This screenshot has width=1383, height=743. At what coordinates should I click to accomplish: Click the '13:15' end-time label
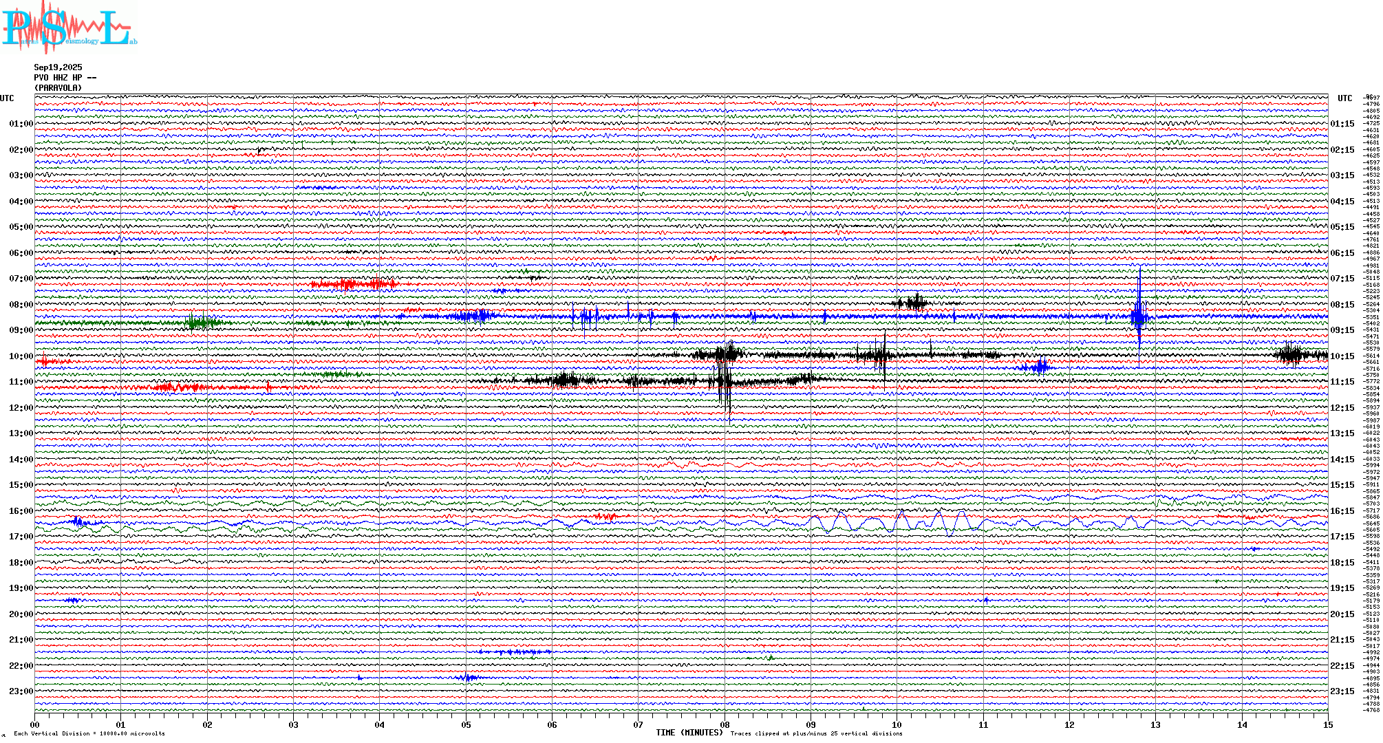(1342, 433)
